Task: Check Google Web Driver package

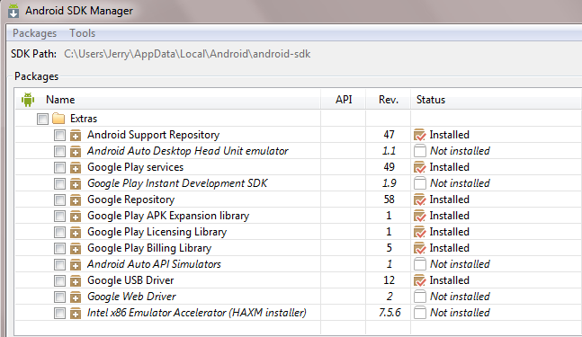Action: coord(59,297)
